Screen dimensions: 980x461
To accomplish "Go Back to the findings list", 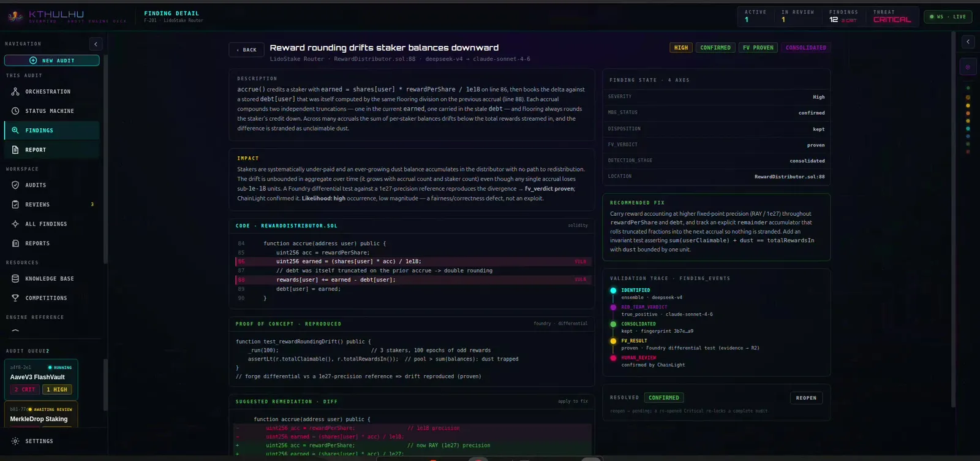I will coord(247,50).
